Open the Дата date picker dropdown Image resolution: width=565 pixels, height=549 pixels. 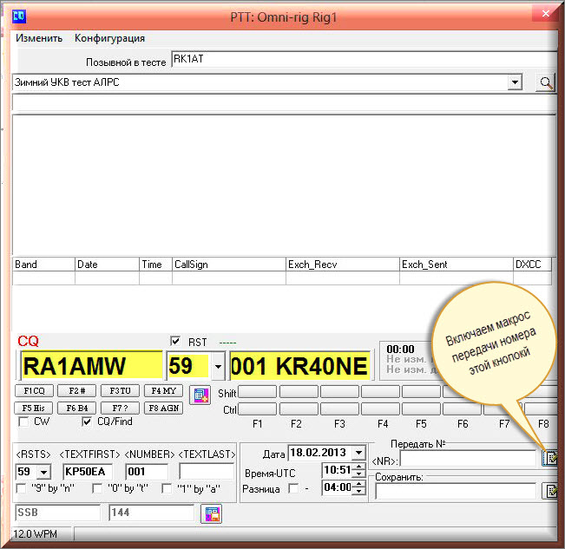(x=358, y=453)
